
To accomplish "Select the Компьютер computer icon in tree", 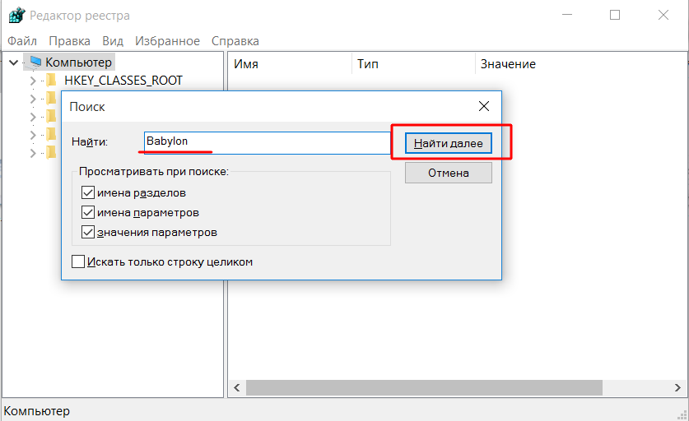I will click(x=34, y=62).
